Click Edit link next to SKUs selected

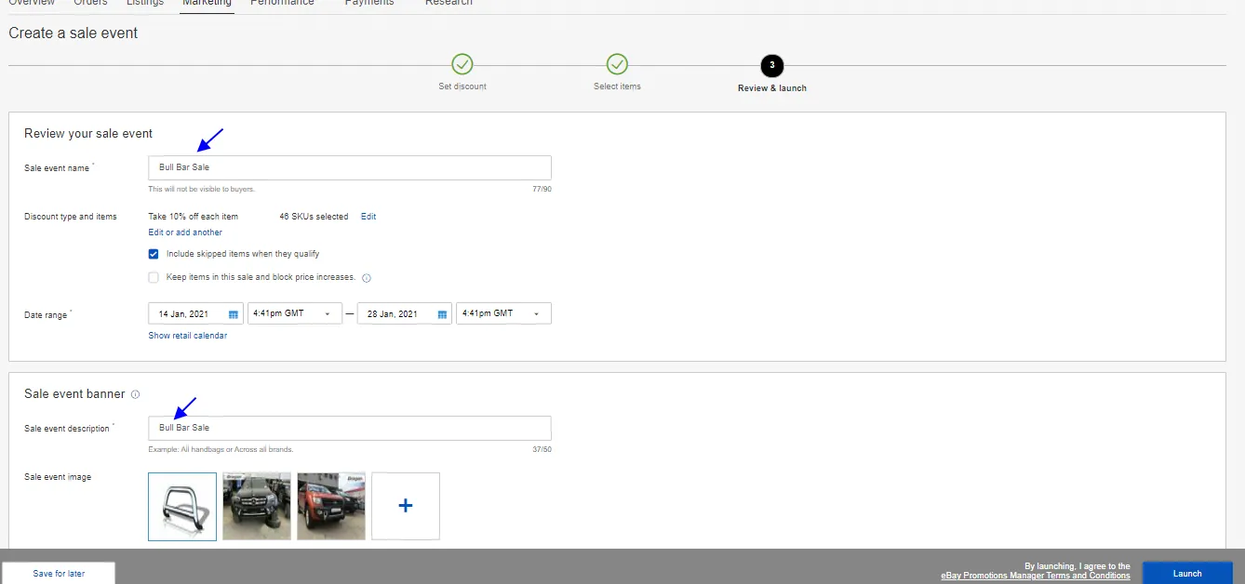368,217
